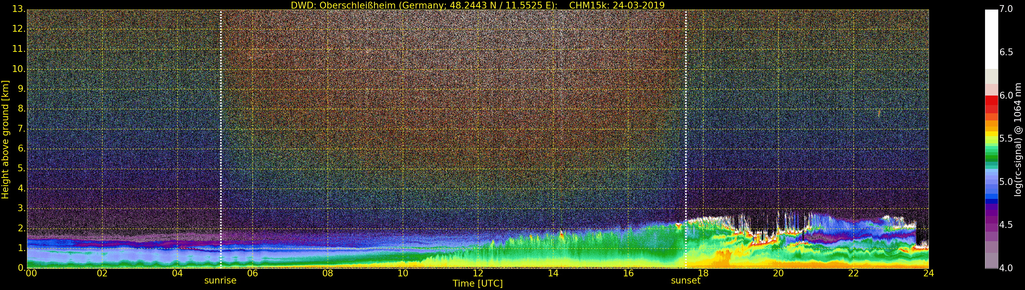Click the '9.' height axis tick label
This screenshot has width=1025, height=290.
click(22, 89)
